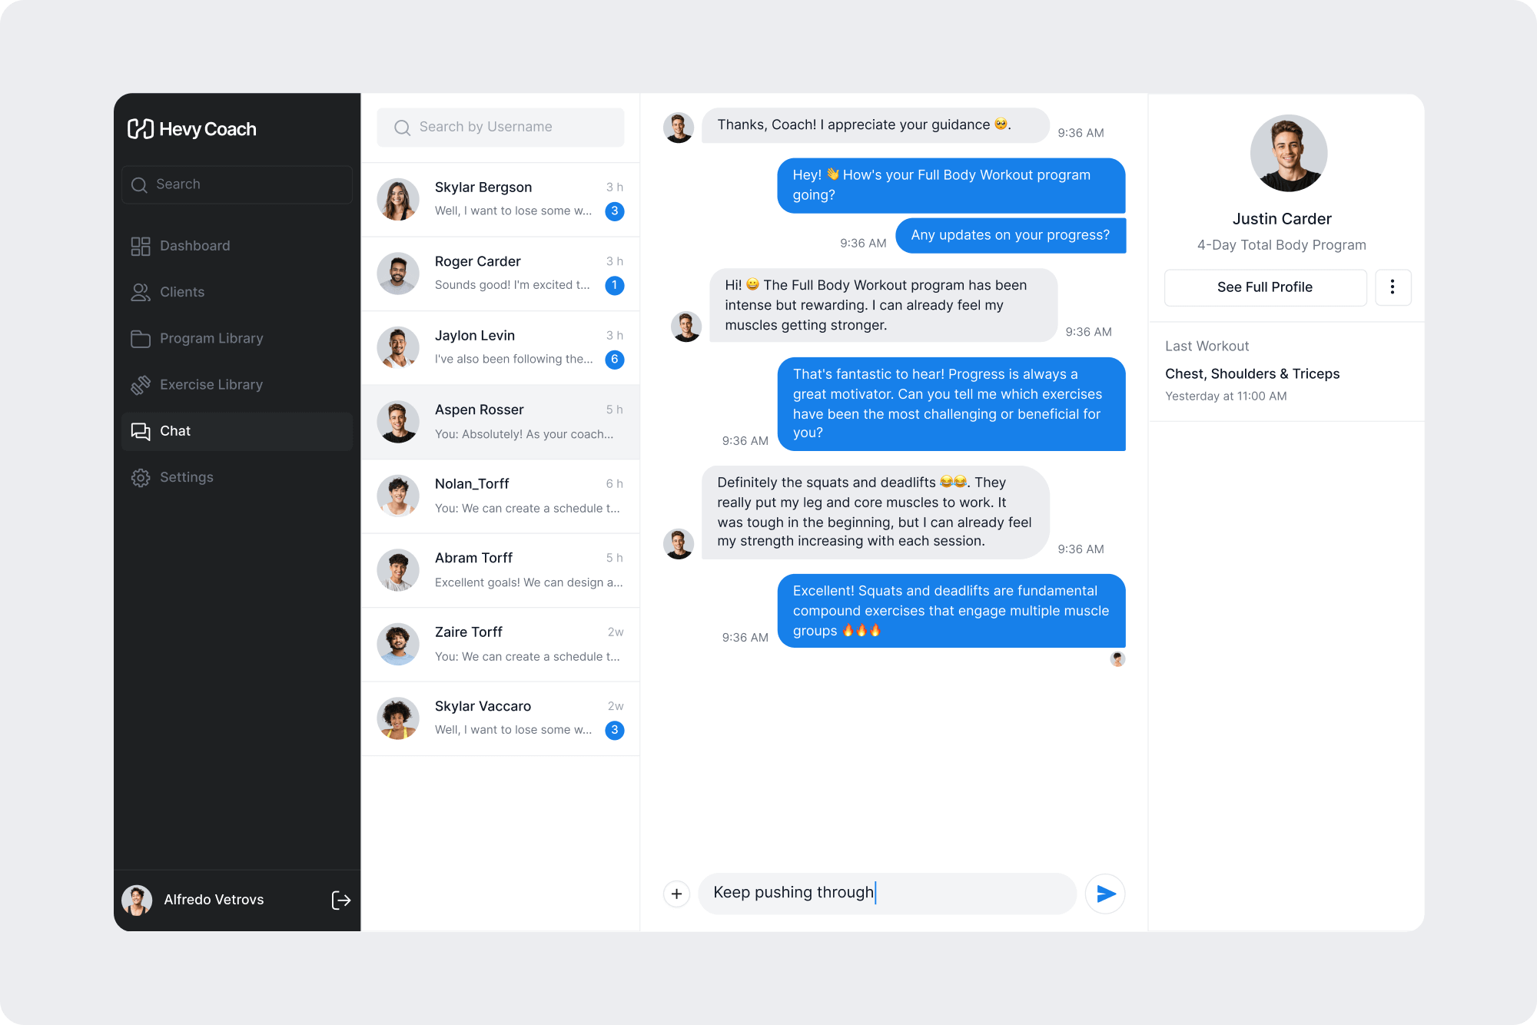Send the message with paper plane icon
The height and width of the screenshot is (1025, 1537).
pyautogui.click(x=1105, y=894)
